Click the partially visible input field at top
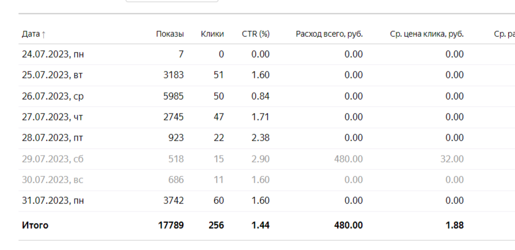Screen dimensions: 515x250 click(x=172, y=1)
